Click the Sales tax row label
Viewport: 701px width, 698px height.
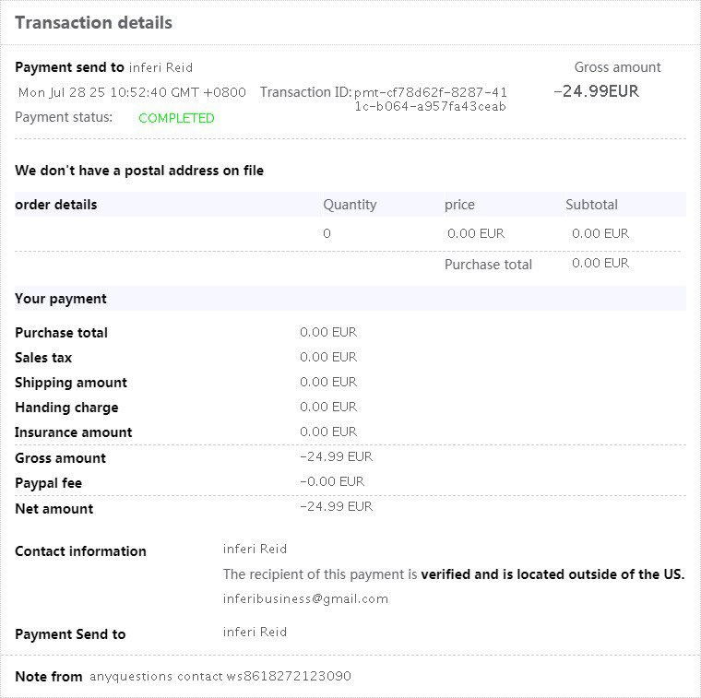(x=43, y=358)
